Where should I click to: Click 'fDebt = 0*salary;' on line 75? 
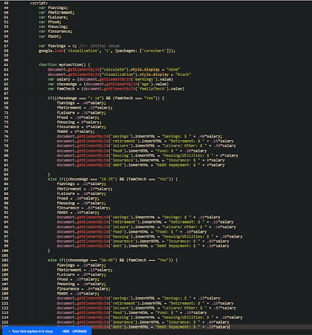76,132
